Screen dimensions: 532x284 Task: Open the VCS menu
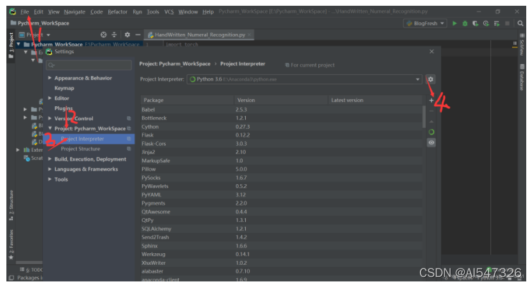pos(169,12)
